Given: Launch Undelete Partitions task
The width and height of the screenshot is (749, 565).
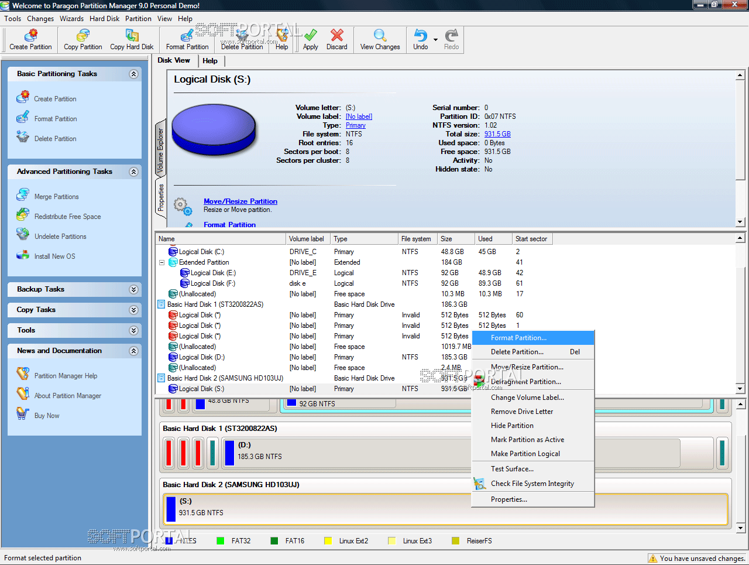Looking at the screenshot, I should click(60, 237).
